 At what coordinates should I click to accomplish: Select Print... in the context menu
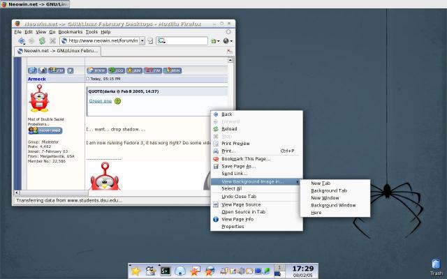(x=256, y=151)
